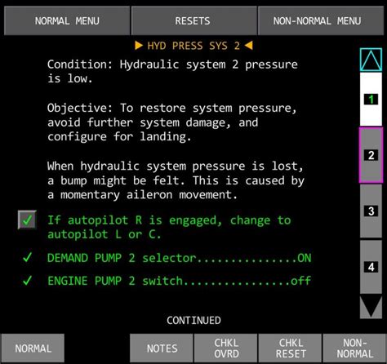Viewport: 387px width, 364px height.
Task: Go to checklist page 1
Action: tap(371, 99)
